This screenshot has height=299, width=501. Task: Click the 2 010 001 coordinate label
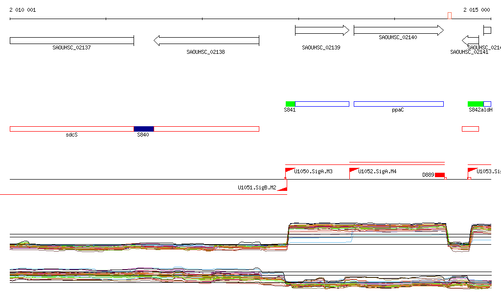pos(23,10)
